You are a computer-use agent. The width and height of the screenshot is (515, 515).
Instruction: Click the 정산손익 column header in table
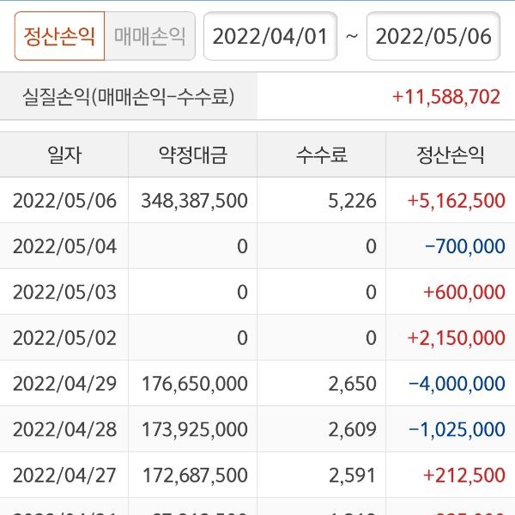[x=451, y=155]
